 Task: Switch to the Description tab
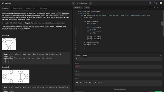(5, 8)
